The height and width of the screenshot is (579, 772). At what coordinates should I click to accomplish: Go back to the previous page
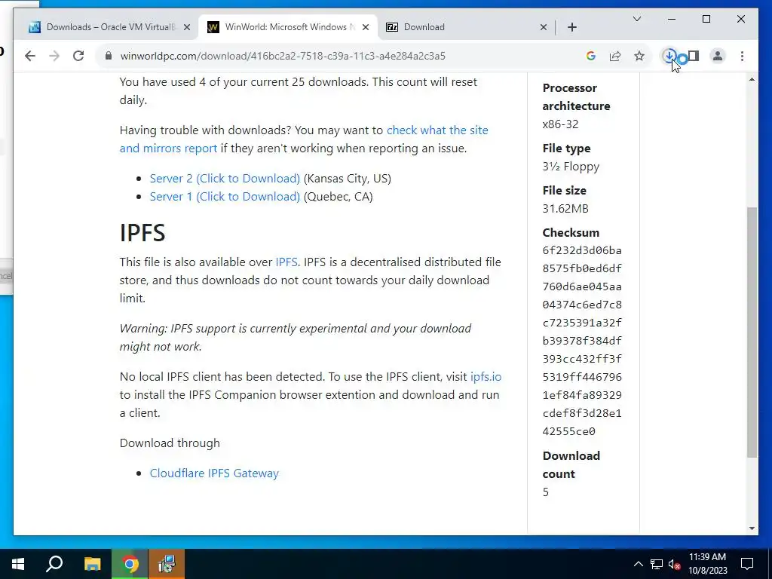[x=30, y=56]
